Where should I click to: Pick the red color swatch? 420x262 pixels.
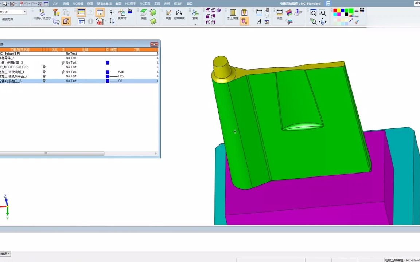pos(335,11)
